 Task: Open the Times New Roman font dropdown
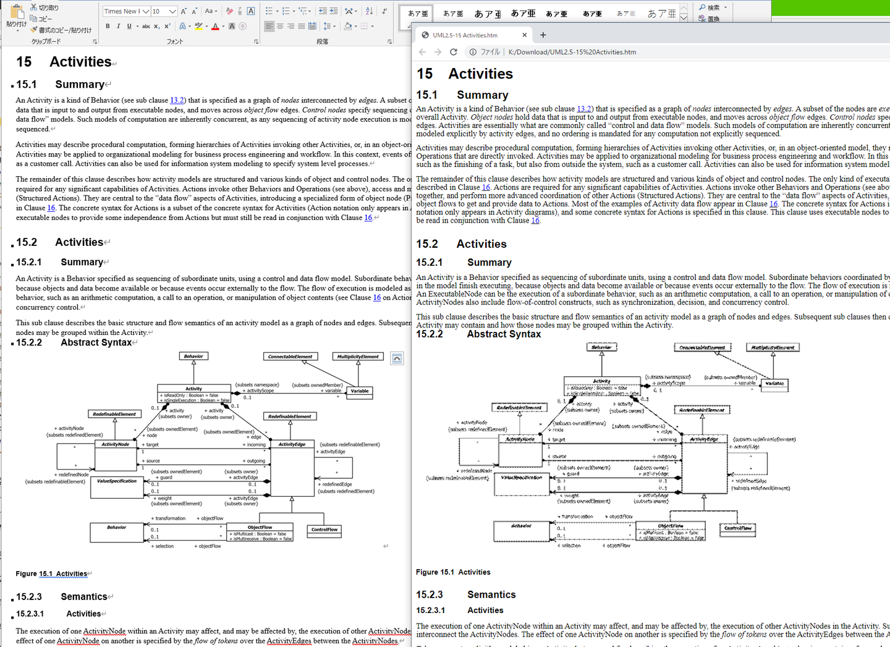click(146, 11)
